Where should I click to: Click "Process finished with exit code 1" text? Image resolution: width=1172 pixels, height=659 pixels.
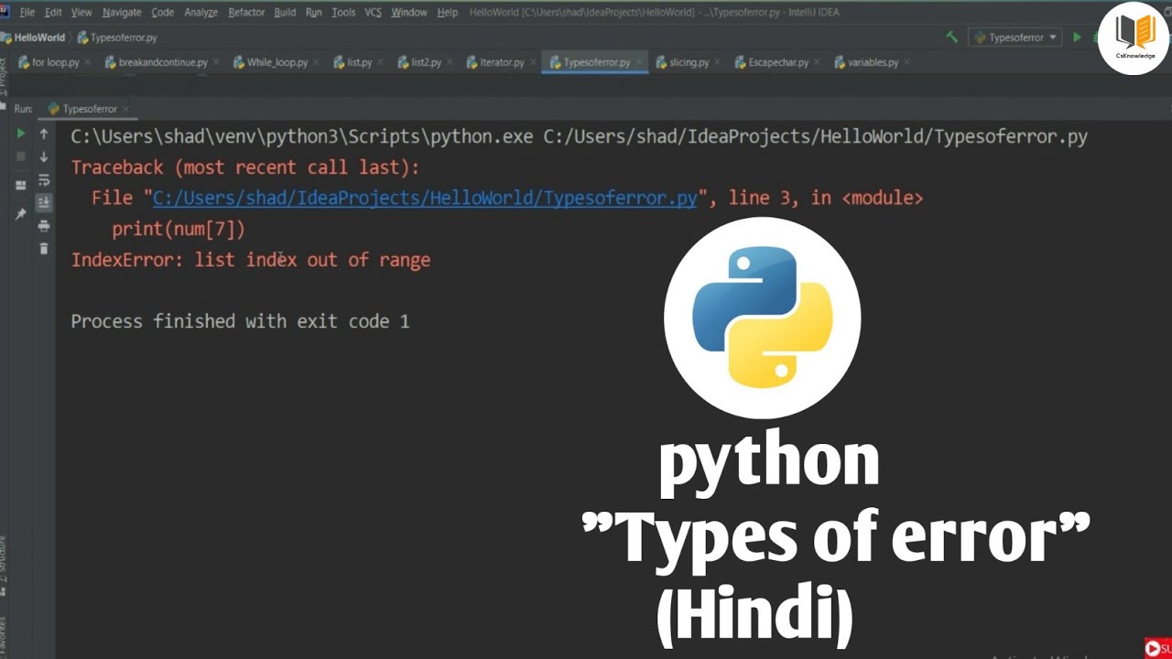point(240,321)
